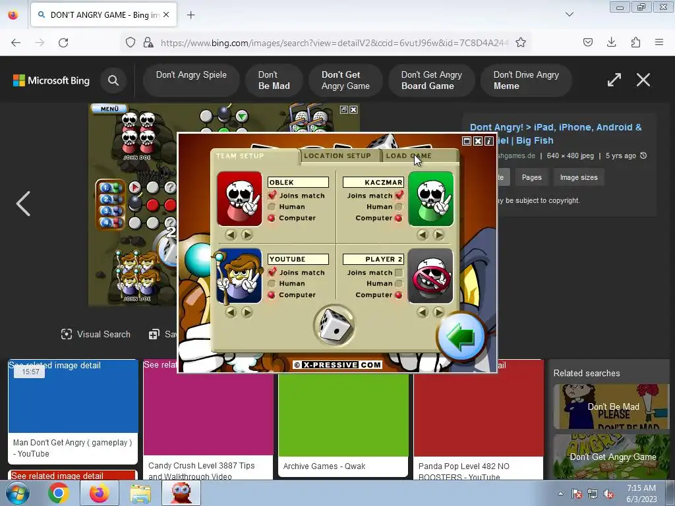Open Man Don't Get Angry gameplay thumbnail

73,396
